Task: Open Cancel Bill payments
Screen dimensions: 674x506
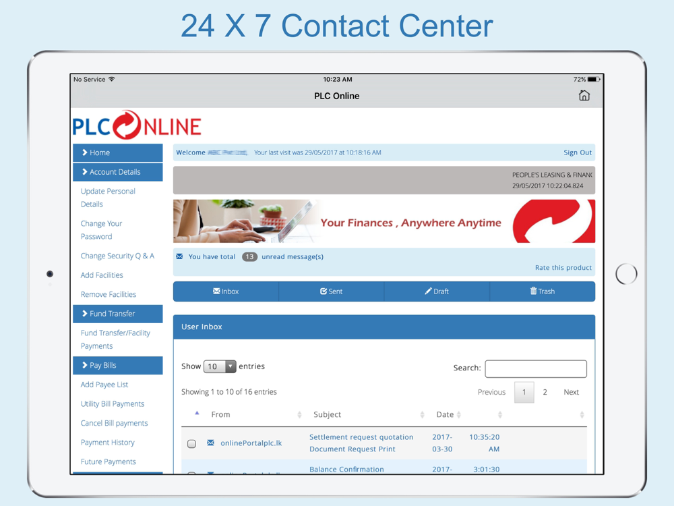Action: [115, 423]
